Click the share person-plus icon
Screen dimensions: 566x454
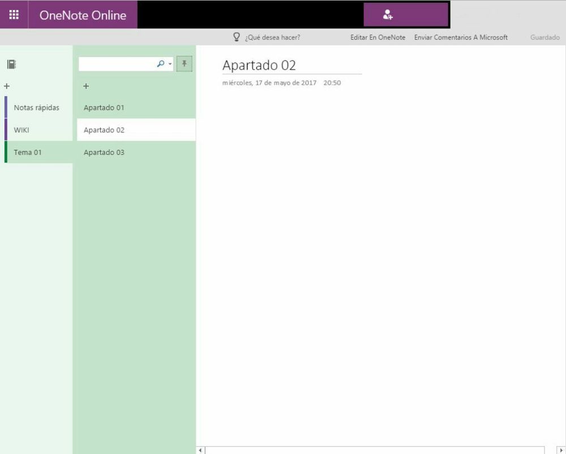pos(388,15)
